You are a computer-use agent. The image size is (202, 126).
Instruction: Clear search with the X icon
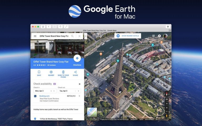79,36
